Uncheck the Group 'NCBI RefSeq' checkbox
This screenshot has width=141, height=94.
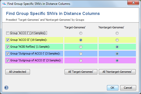pos(8,47)
